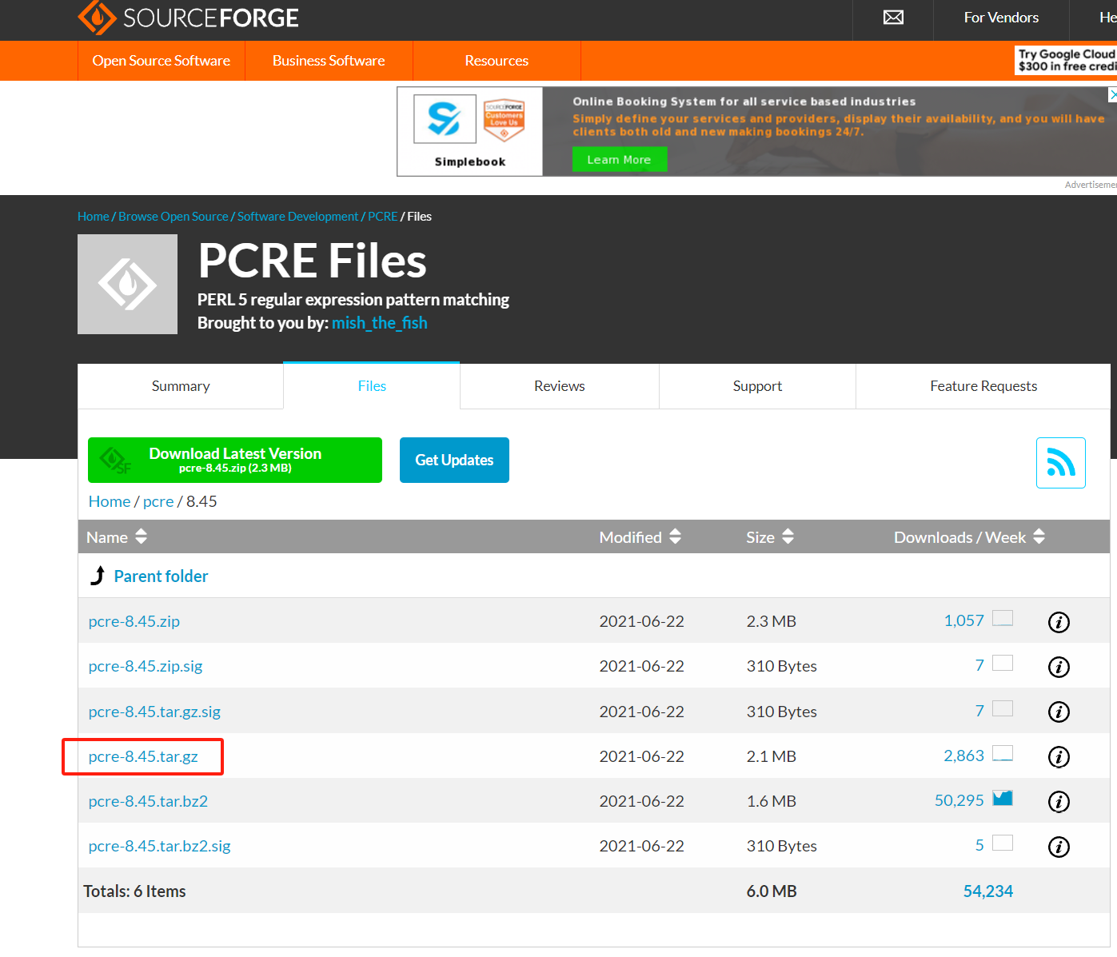Open pcre-8.45.tar.gz.sig link
This screenshot has height=957, width=1117.
point(154,712)
